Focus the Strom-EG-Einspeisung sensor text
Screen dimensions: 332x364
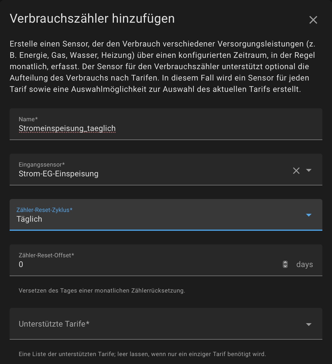pos(58,173)
